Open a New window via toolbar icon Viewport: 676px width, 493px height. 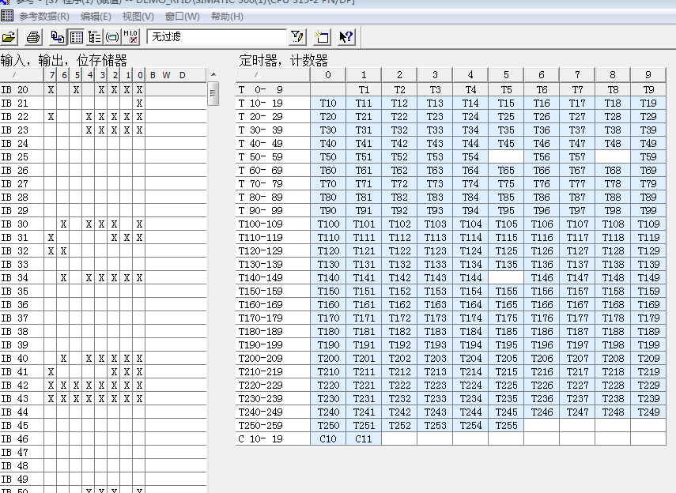(x=322, y=37)
